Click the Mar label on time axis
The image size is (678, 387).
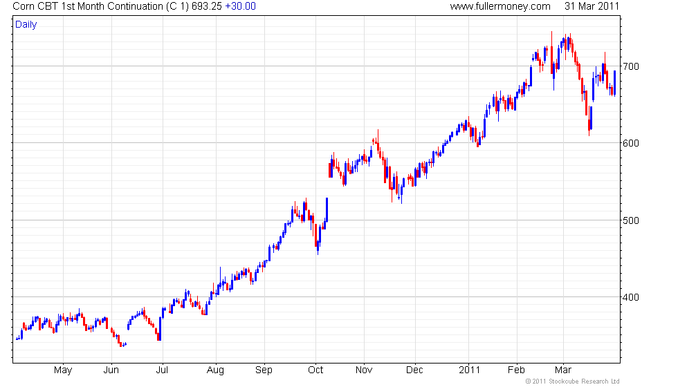click(563, 370)
